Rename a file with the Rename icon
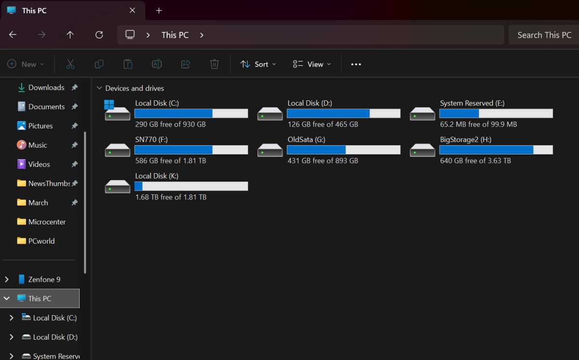Screen dimensions: 579x360 (x=156, y=64)
